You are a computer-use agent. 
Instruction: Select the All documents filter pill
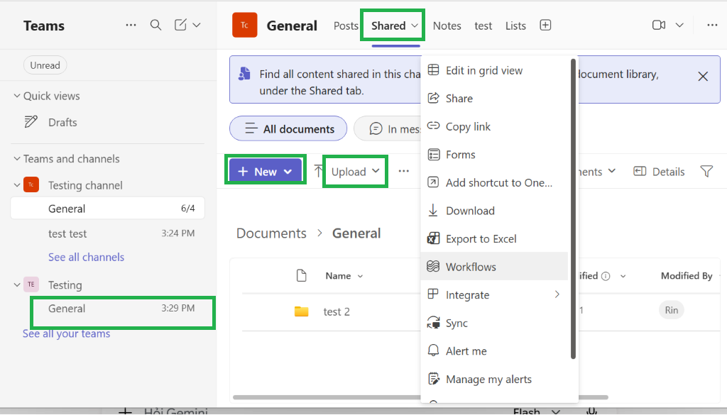click(x=288, y=128)
